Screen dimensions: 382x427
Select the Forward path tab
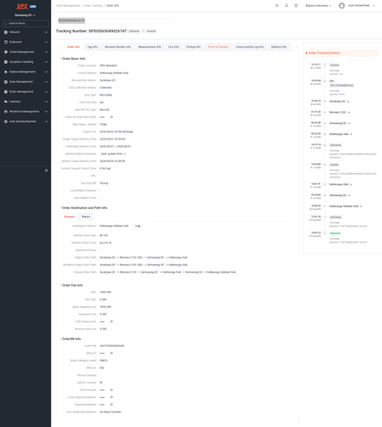[x=69, y=217]
